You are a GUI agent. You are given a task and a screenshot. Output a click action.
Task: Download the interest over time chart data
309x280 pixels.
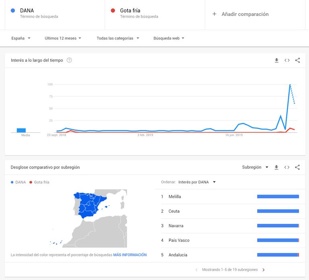point(276,61)
